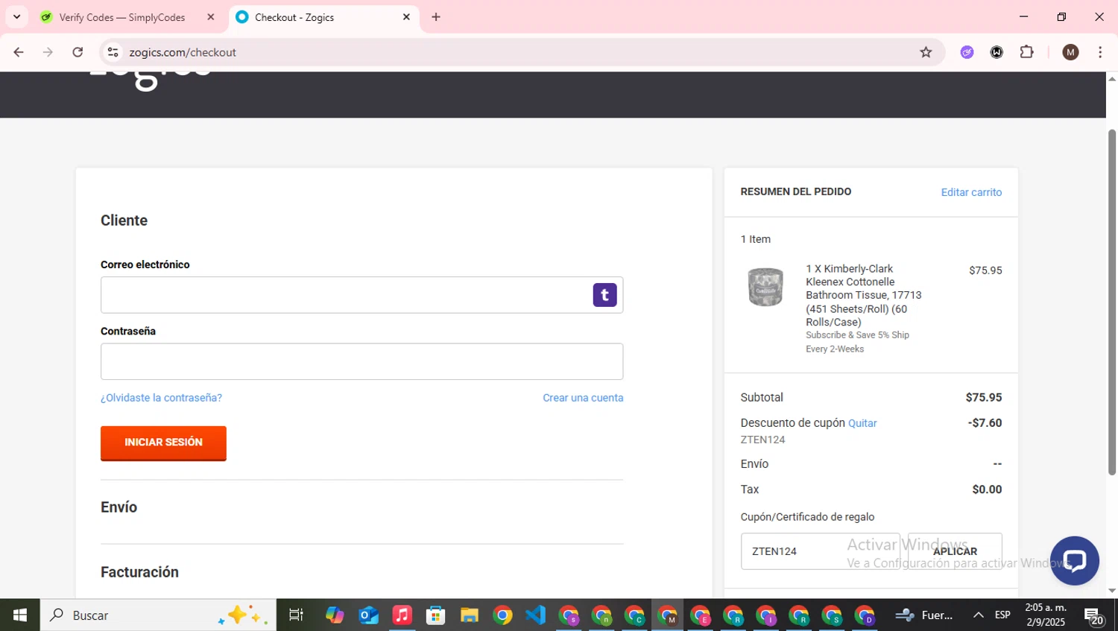1118x631 pixels.
Task: Bookmark this page with the star icon
Action: pos(926,52)
